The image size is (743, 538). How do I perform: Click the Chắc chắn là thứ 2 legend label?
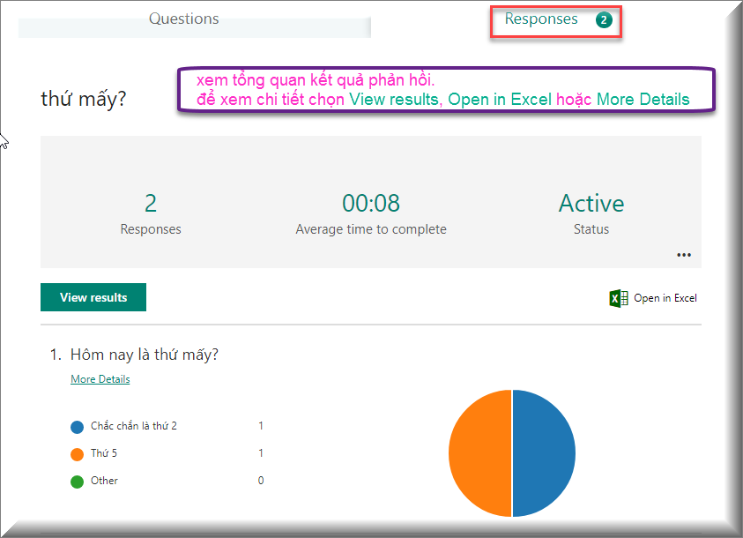pyautogui.click(x=133, y=426)
